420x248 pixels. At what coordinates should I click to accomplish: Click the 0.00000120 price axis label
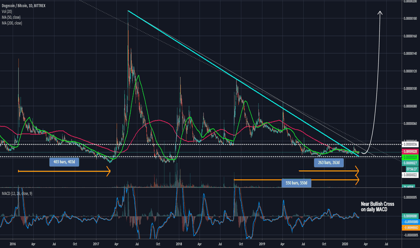click(x=411, y=71)
